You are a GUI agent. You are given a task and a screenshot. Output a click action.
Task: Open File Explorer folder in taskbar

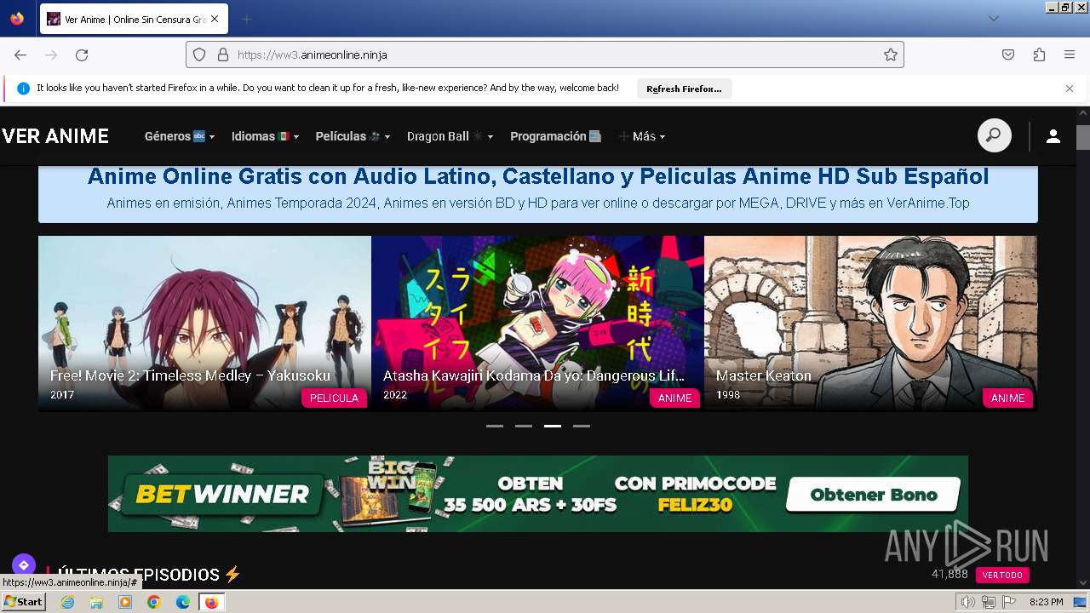[96, 602]
